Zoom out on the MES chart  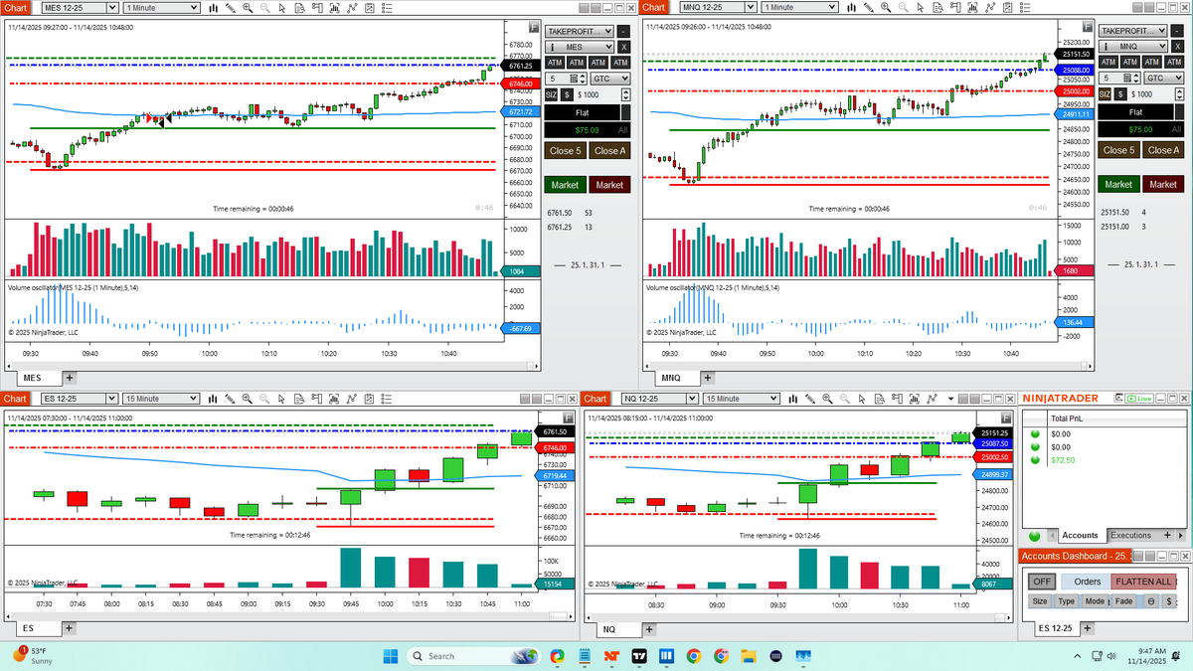264,8
